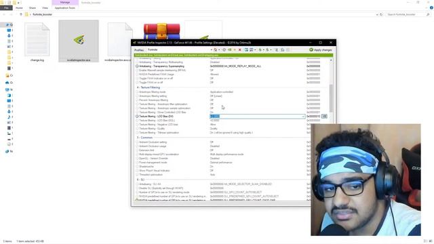
Task: Select Shadercache row
Action: [223, 167]
